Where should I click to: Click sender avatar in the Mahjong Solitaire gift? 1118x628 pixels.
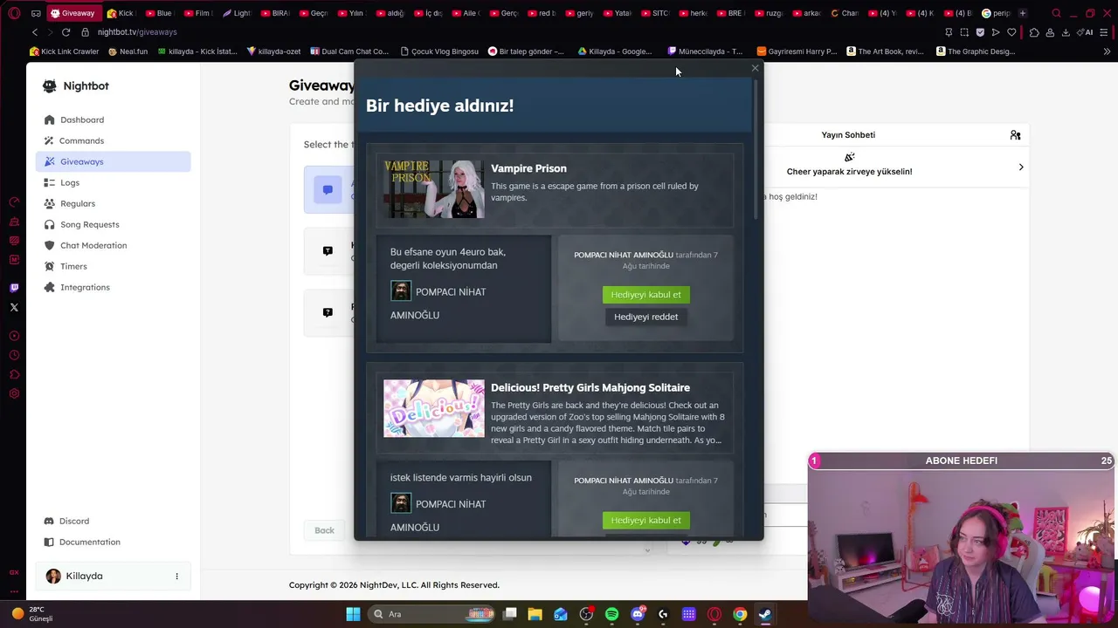(401, 503)
